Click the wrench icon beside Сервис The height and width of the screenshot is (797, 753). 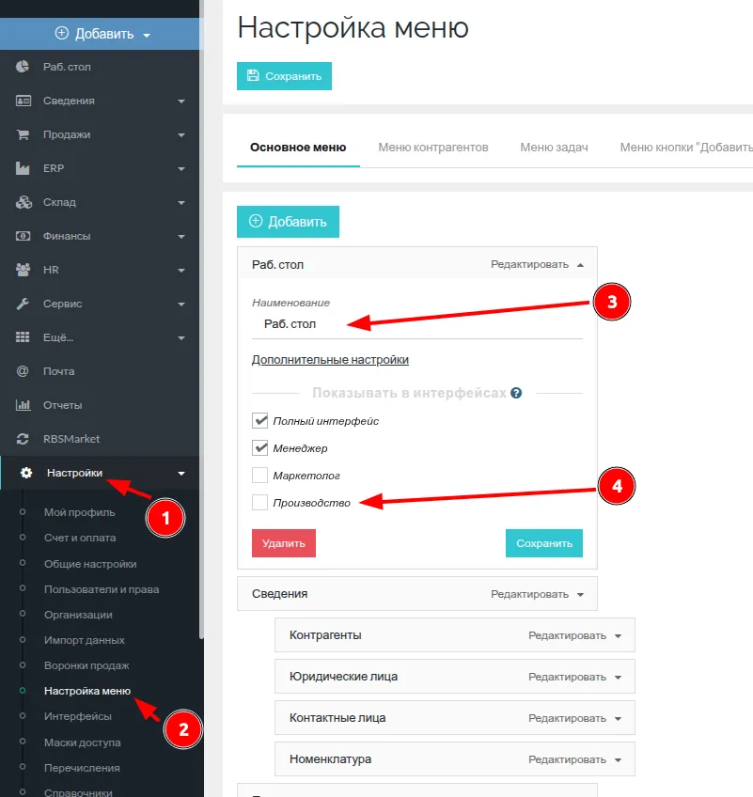pos(24,304)
